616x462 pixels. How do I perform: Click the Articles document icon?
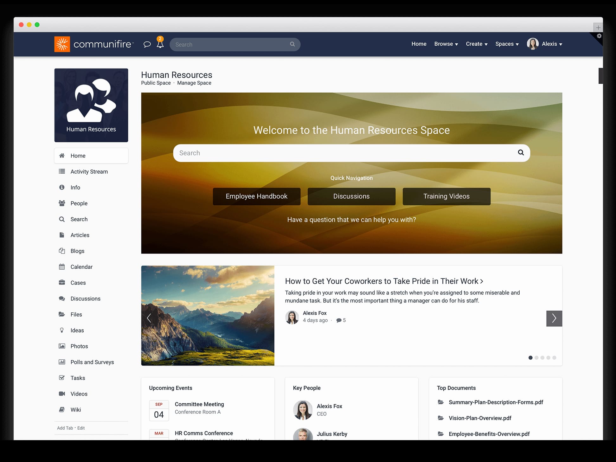pos(62,235)
